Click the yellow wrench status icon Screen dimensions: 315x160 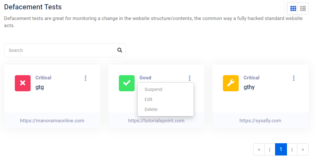231,83
